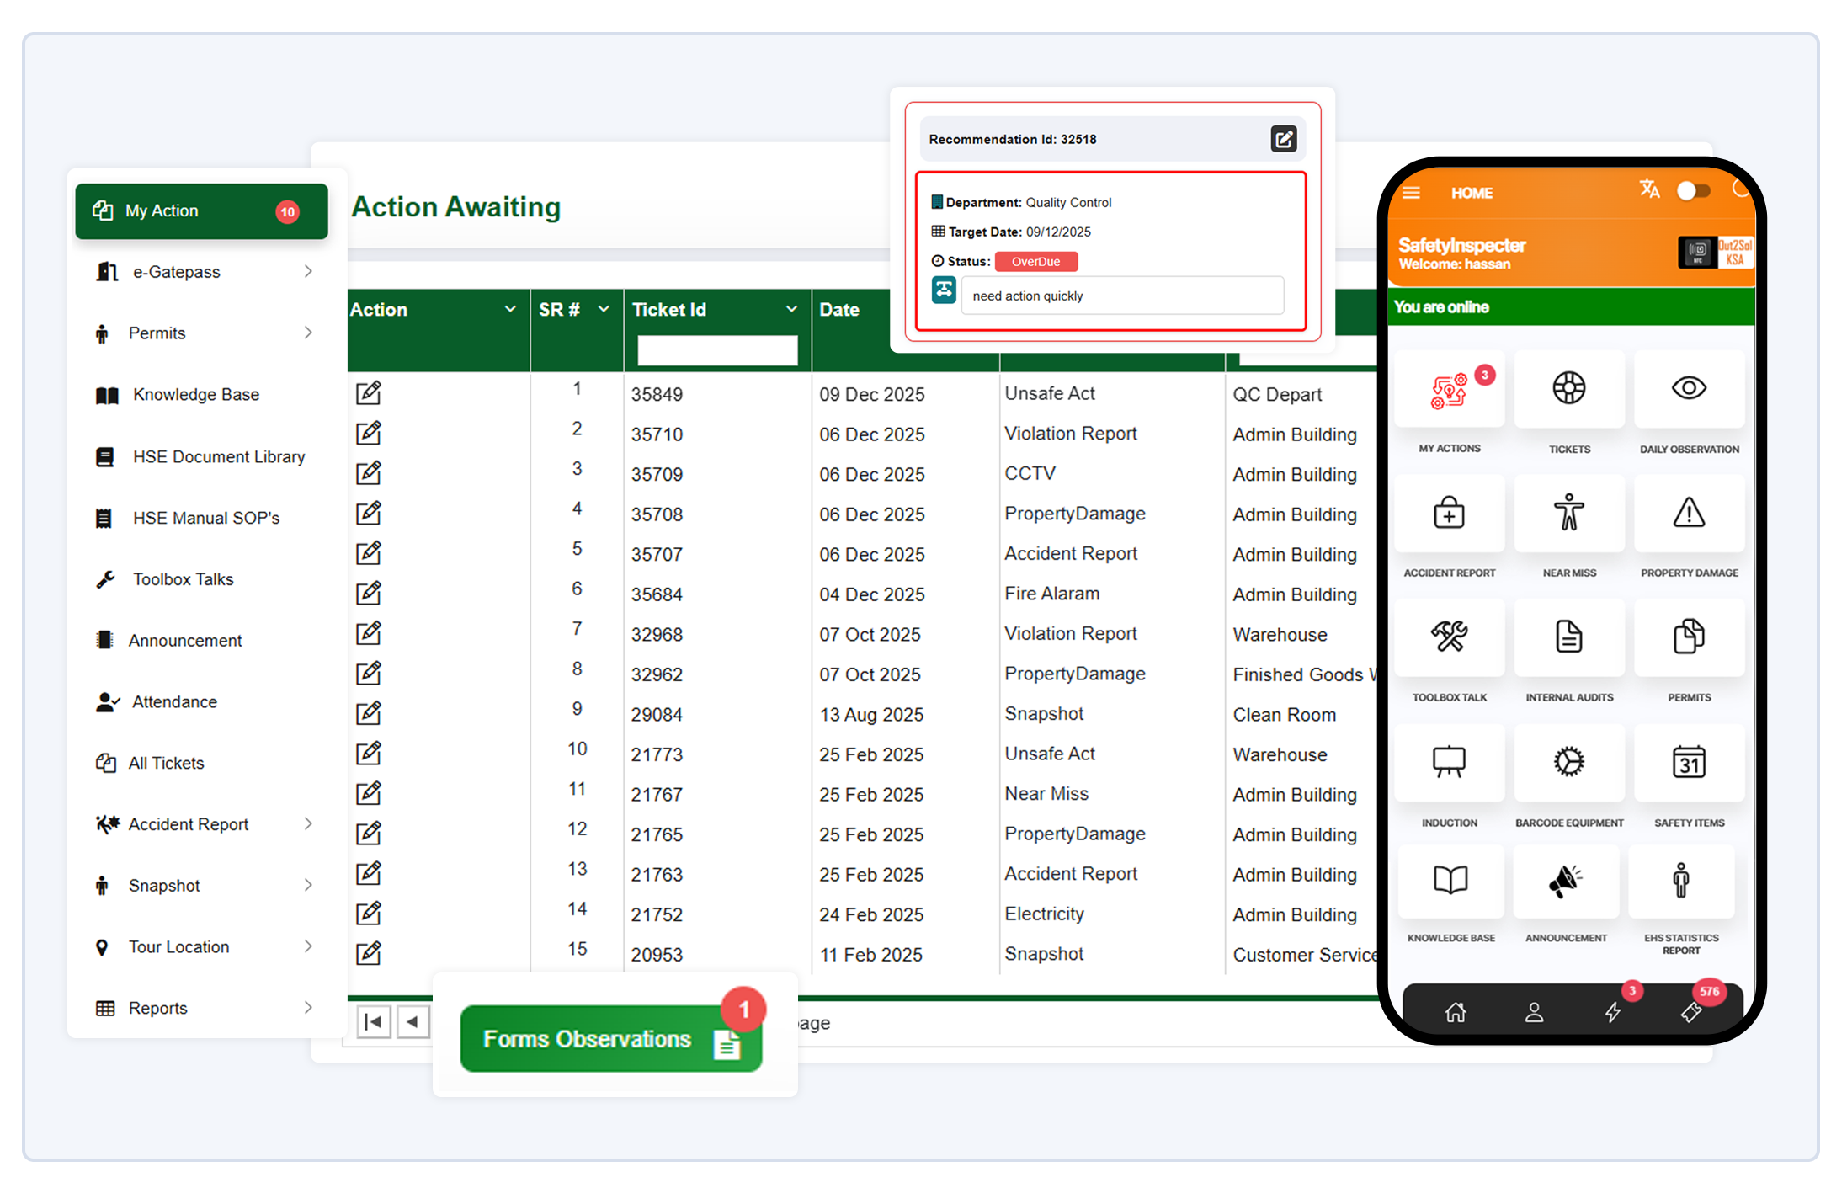Toggle the switch in phone header
The height and width of the screenshot is (1204, 1847).
[x=1693, y=191]
